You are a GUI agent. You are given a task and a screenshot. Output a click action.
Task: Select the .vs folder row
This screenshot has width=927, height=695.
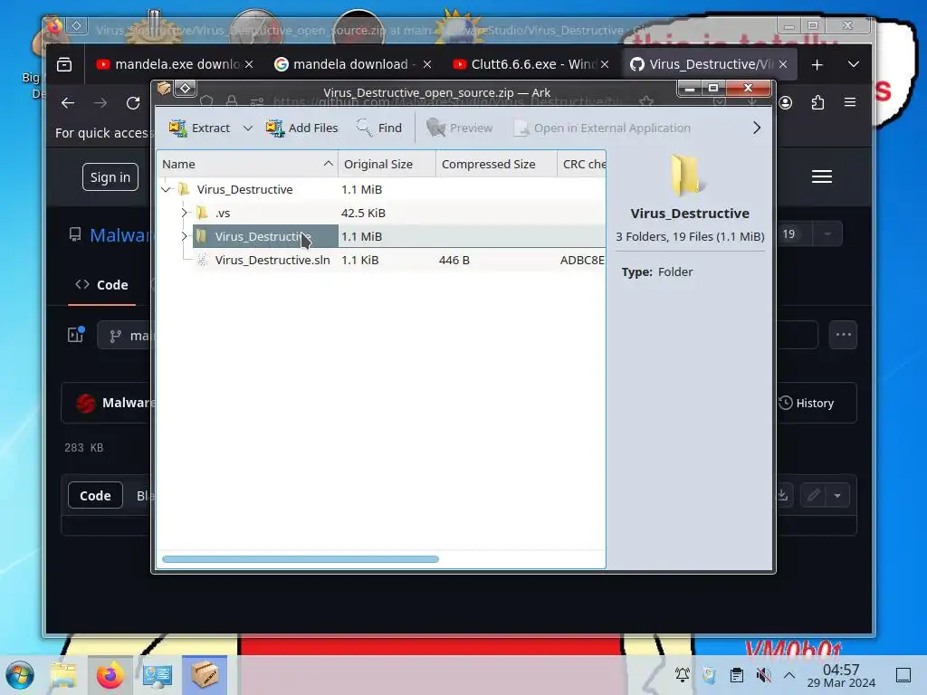pos(381,213)
